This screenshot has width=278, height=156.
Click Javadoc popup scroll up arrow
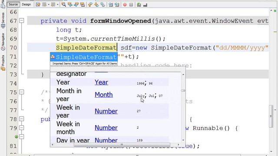tap(183, 75)
